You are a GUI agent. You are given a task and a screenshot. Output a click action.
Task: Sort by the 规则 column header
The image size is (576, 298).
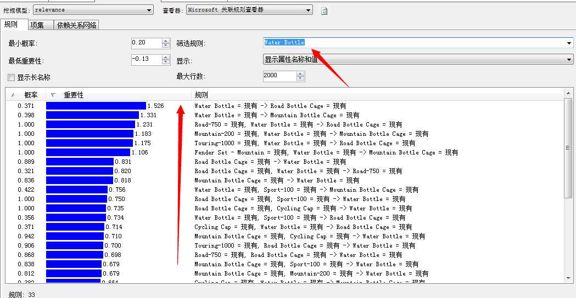click(x=377, y=95)
